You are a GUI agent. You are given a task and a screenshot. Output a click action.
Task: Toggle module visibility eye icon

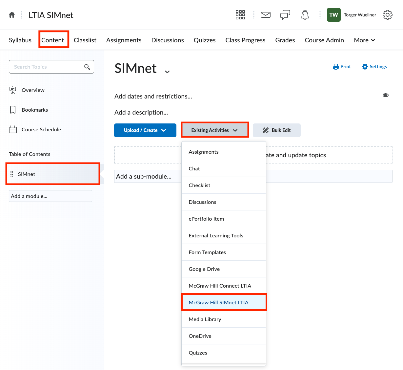coord(386,95)
